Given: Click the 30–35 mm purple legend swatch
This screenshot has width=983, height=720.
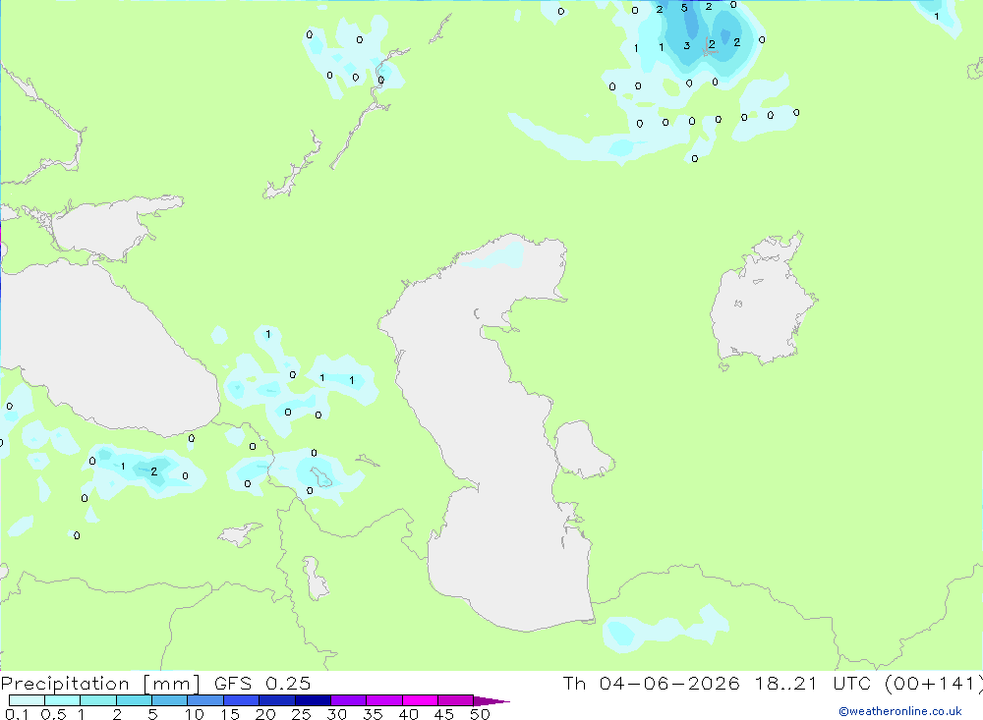Looking at the screenshot, I should [x=349, y=700].
